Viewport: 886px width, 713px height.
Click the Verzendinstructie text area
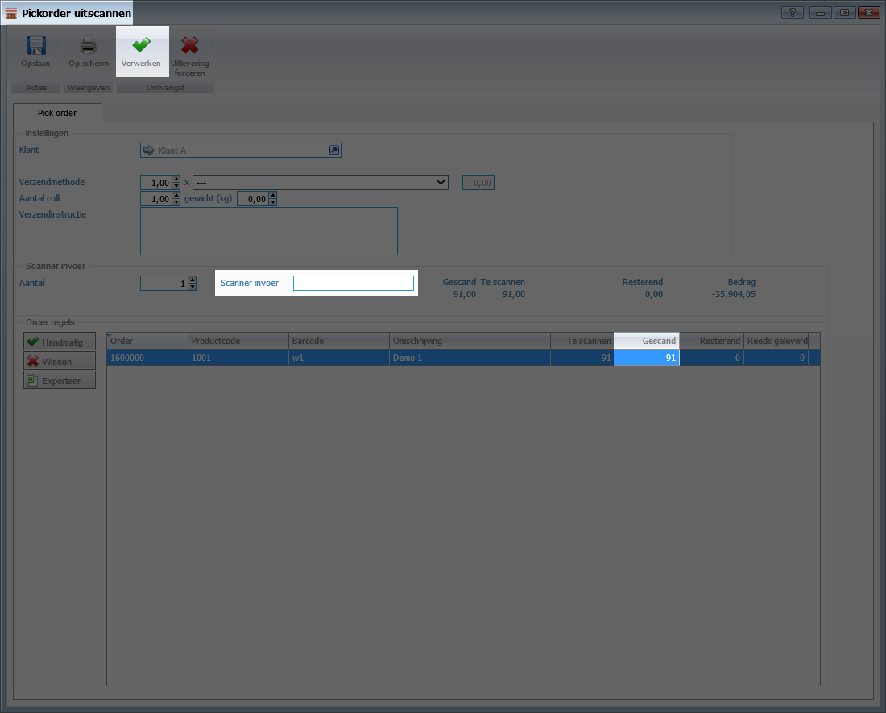268,231
